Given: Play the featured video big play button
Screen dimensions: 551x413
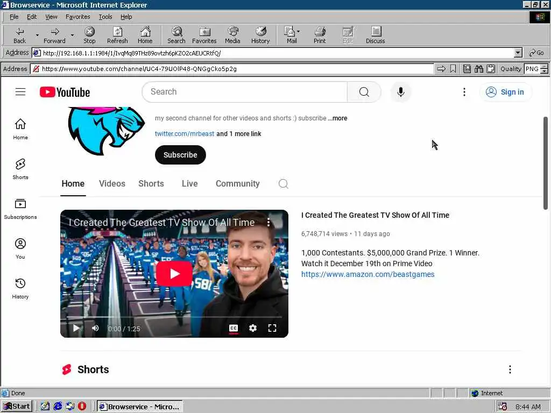Looking at the screenshot, I should click(x=174, y=274).
